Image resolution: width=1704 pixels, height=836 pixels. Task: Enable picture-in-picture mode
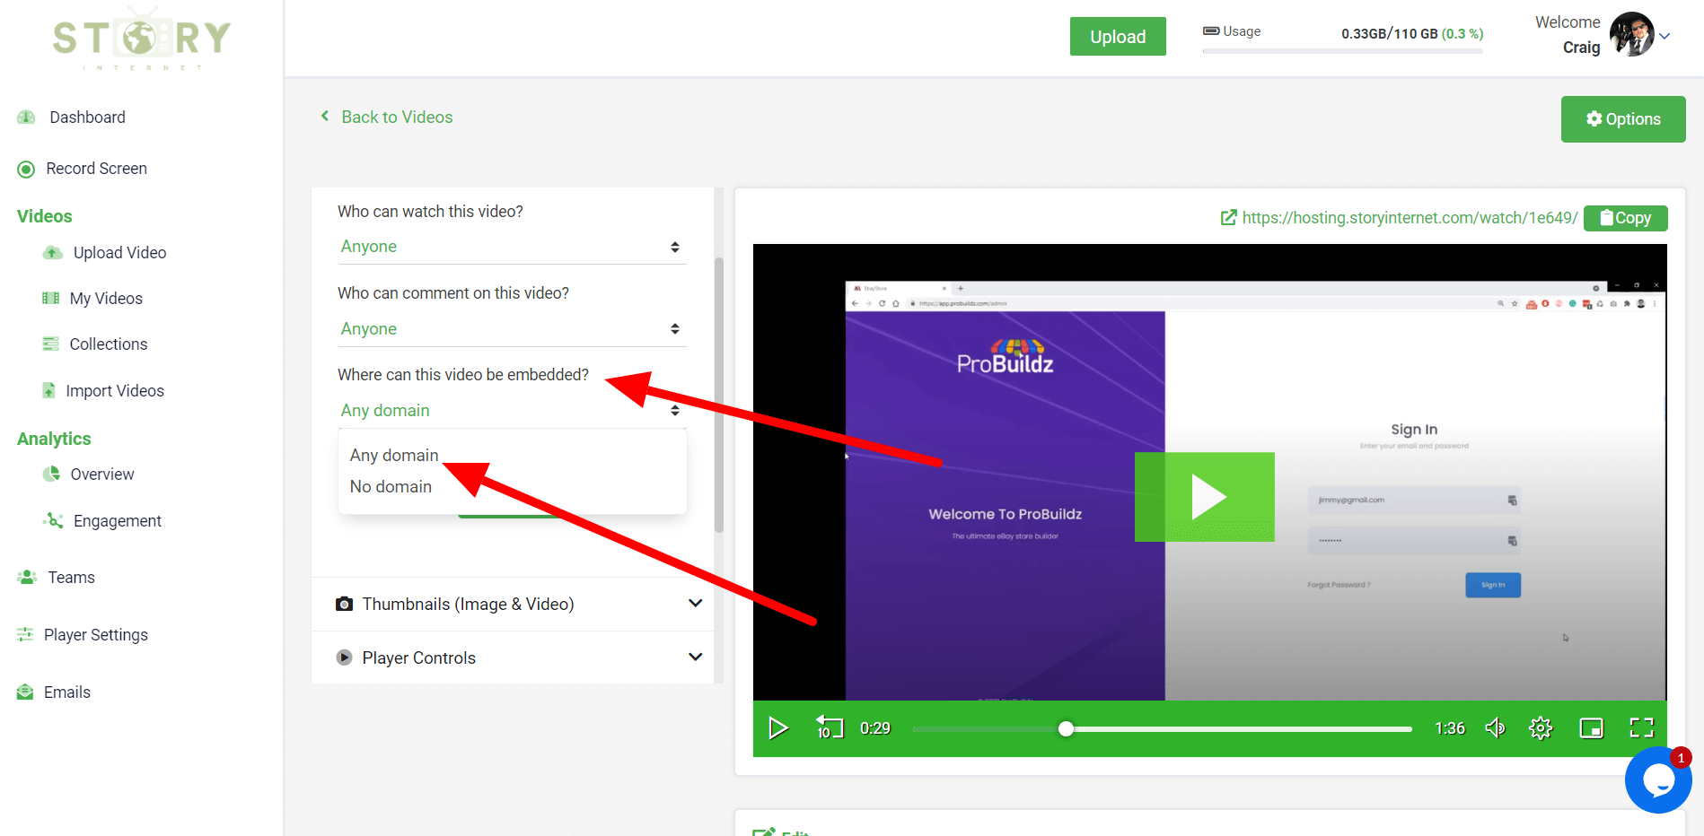1592,728
